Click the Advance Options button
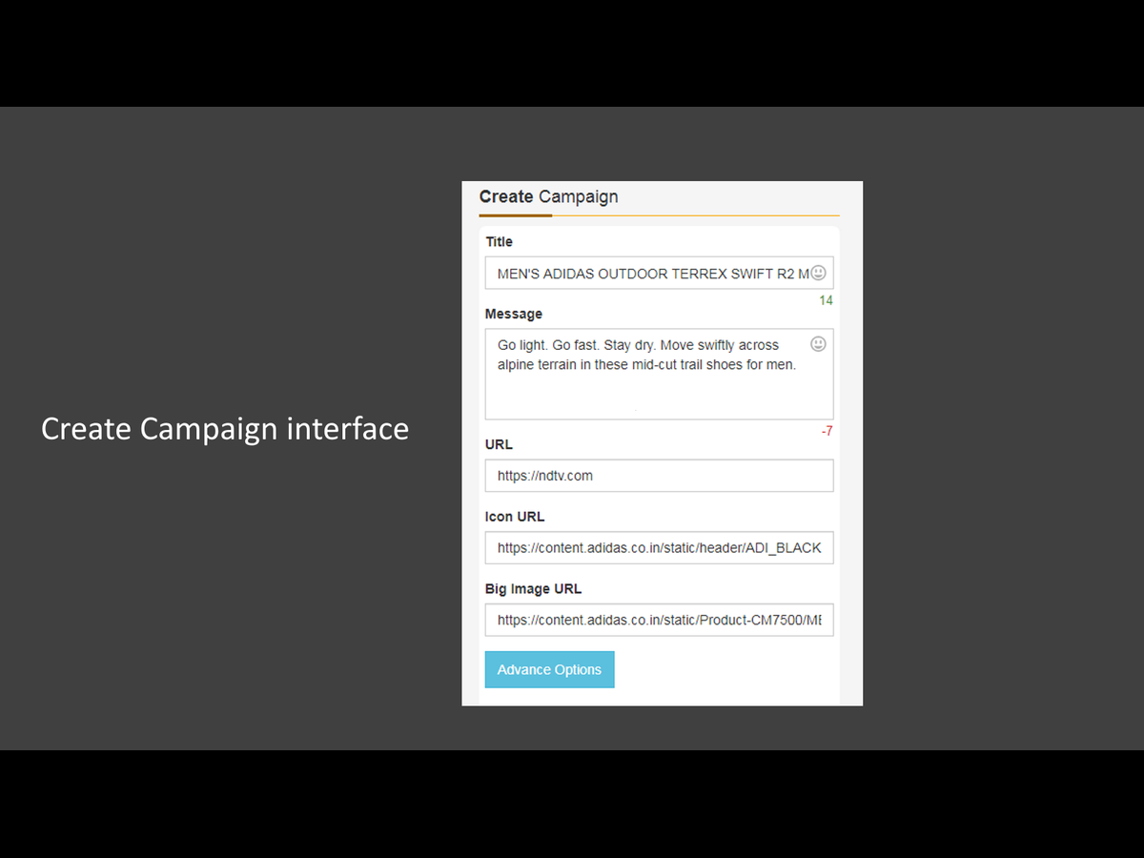This screenshot has height=858, width=1144. tap(550, 669)
